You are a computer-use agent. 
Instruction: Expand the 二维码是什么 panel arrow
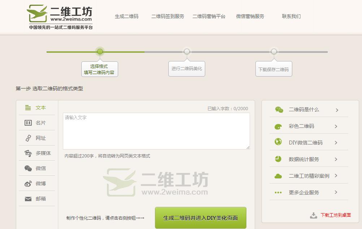[336, 109]
